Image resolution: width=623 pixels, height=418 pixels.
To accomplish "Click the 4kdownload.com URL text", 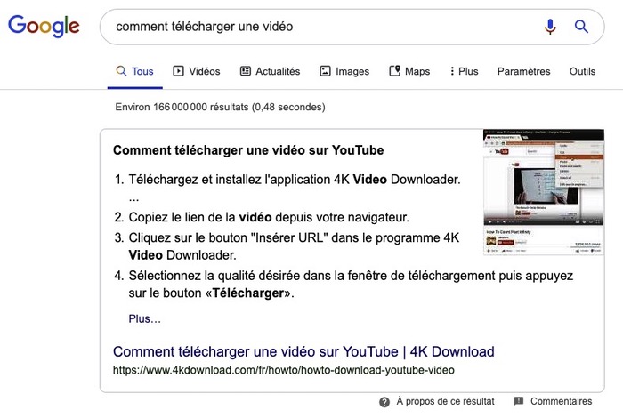I will point(283,370).
